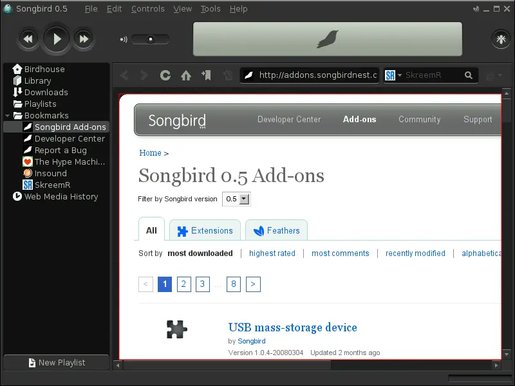This screenshot has height=386, width=515.
Task: Go to page 8 of add-ons
Action: pyautogui.click(x=234, y=284)
